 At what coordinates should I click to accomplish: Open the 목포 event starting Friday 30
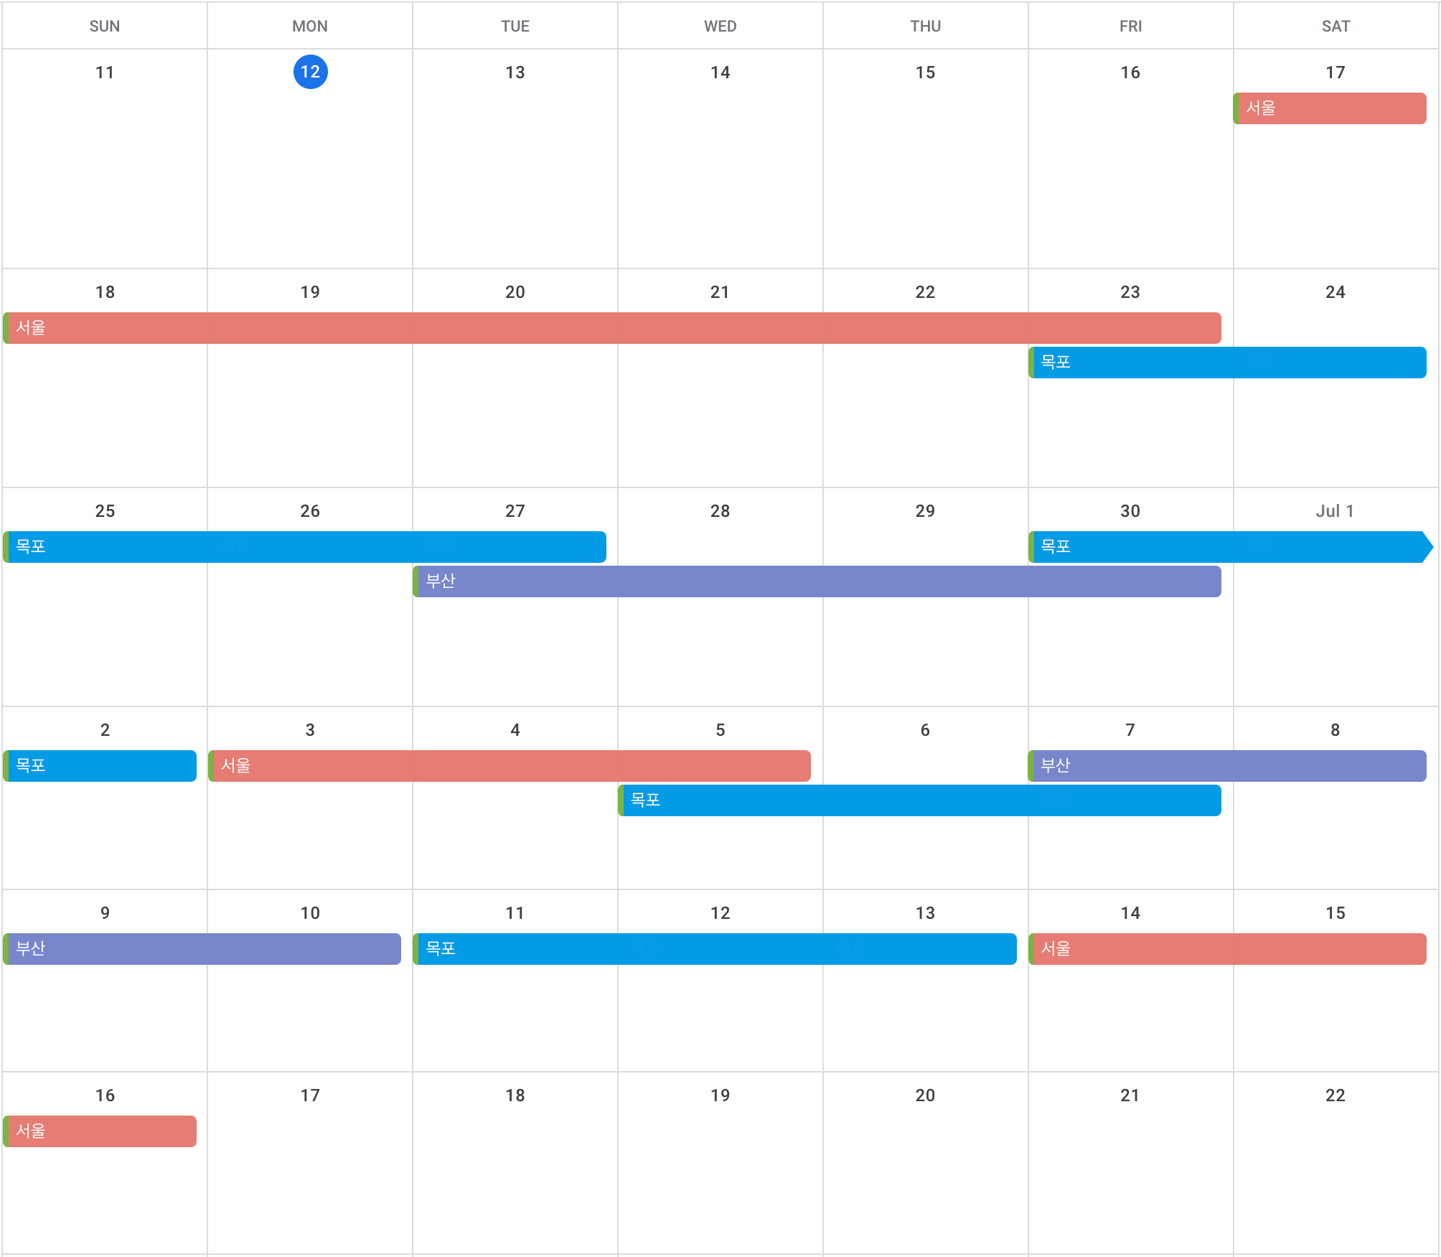point(1231,547)
